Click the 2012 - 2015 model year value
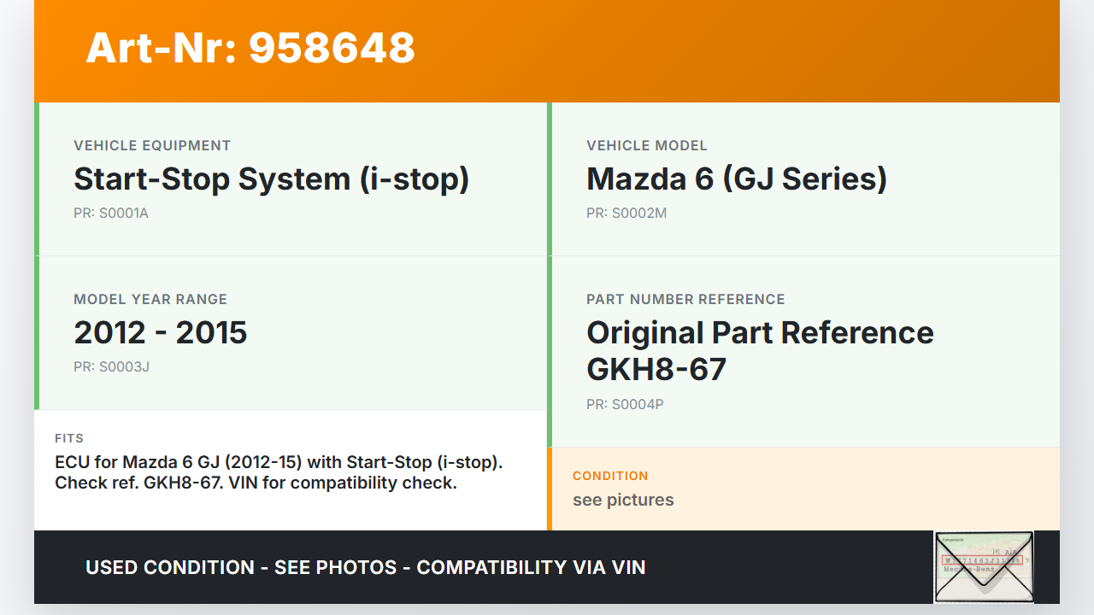This screenshot has height=615, width=1094. pyautogui.click(x=161, y=332)
